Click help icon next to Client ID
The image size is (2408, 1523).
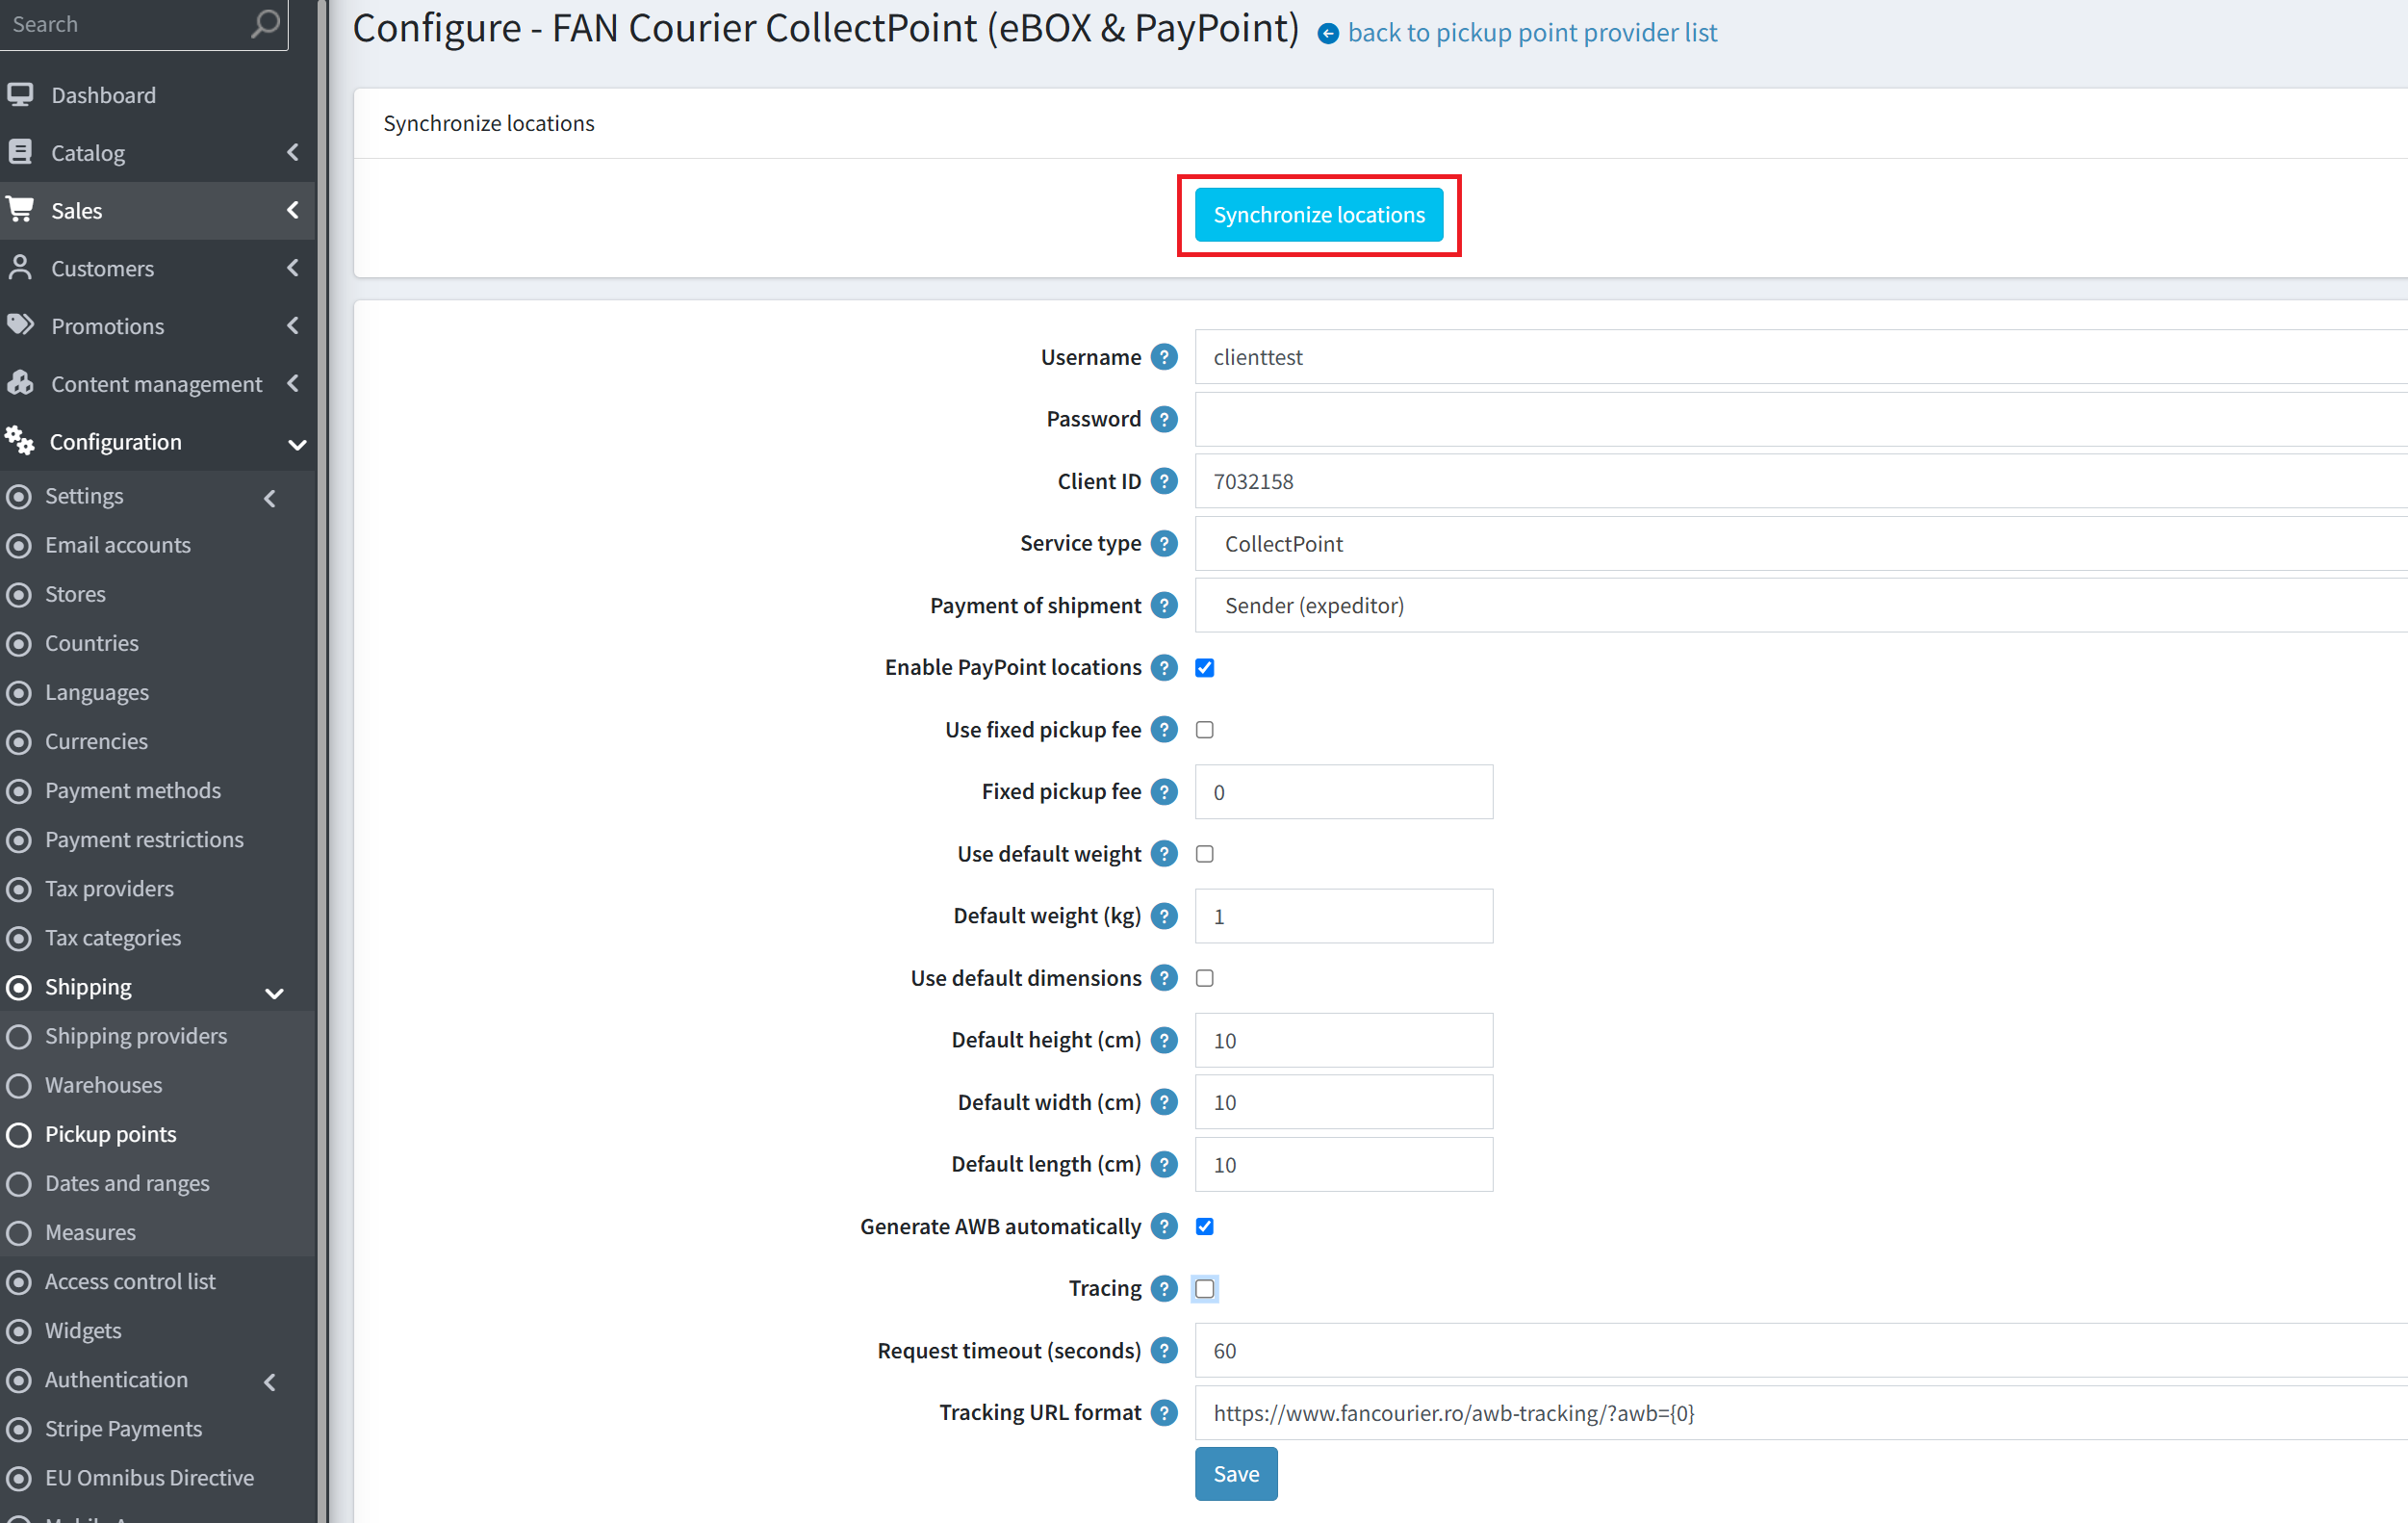coord(1163,481)
